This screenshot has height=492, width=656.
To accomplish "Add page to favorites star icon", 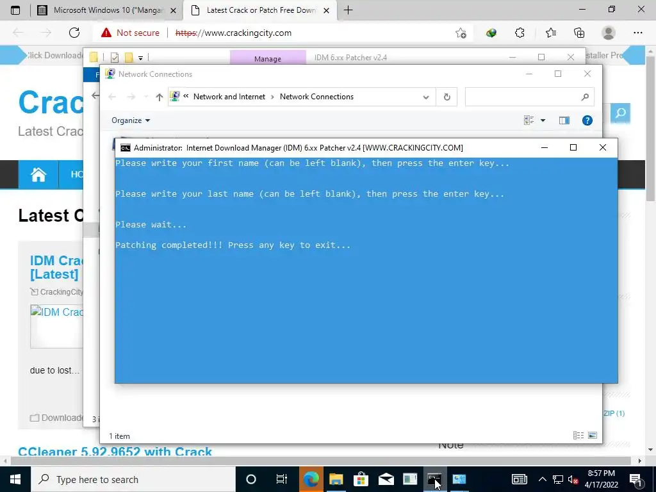I will 461,33.
